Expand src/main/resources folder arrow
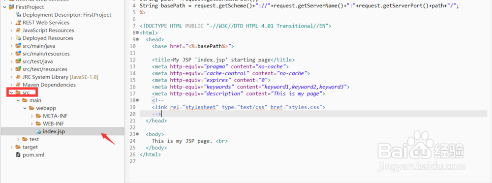This screenshot has width=492, height=183. point(12,54)
